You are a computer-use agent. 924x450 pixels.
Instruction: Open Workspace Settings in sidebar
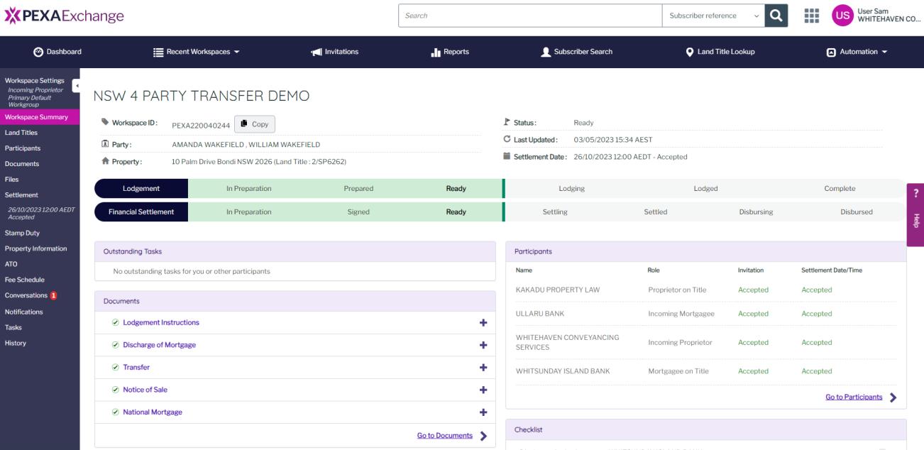click(35, 80)
